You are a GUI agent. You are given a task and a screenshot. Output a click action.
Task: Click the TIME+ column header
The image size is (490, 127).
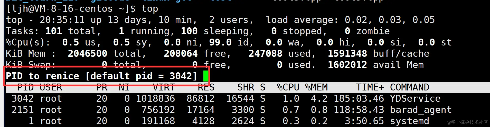tap(370, 87)
